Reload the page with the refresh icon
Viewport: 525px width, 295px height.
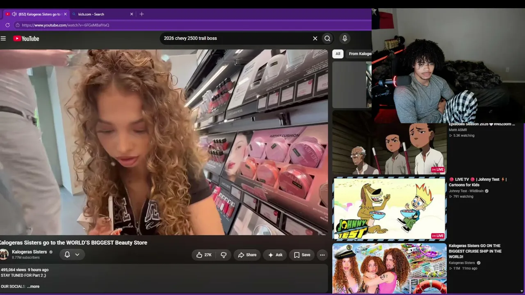tap(7, 25)
